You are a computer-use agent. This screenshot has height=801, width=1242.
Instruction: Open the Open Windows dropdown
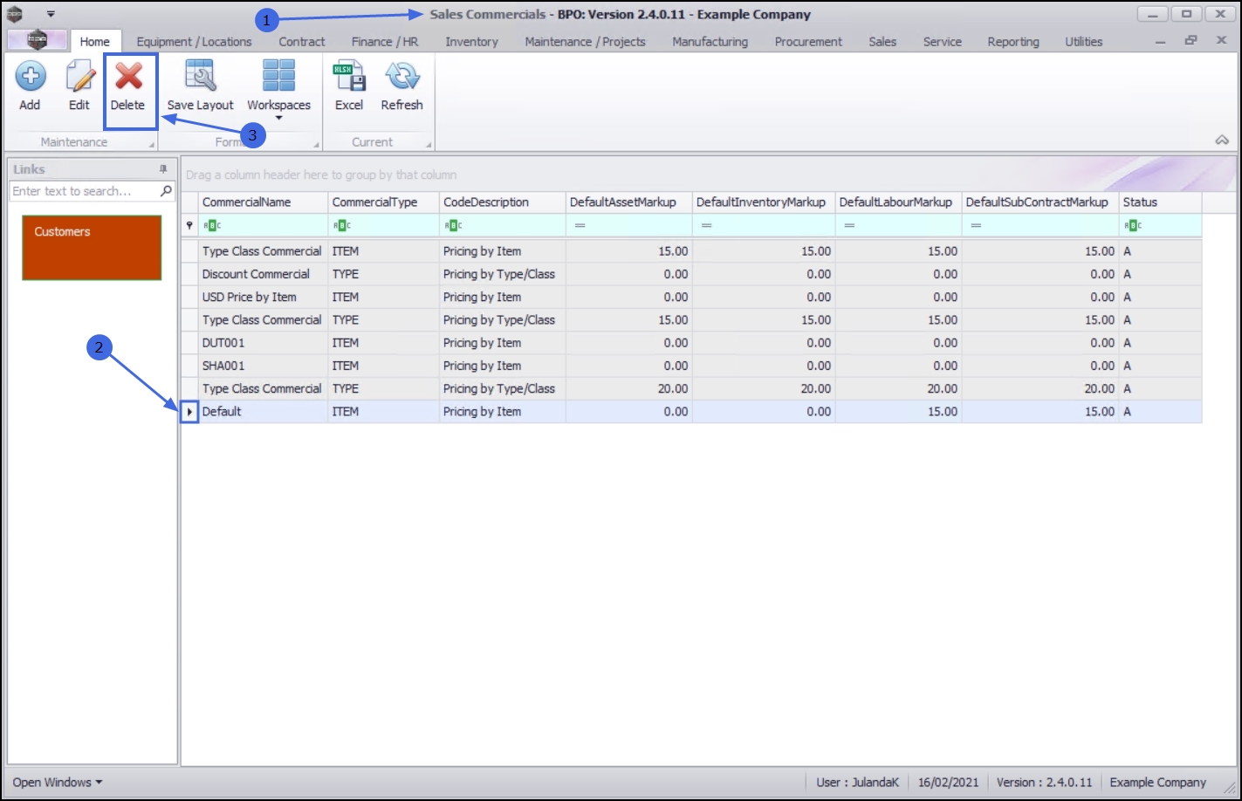click(x=57, y=782)
